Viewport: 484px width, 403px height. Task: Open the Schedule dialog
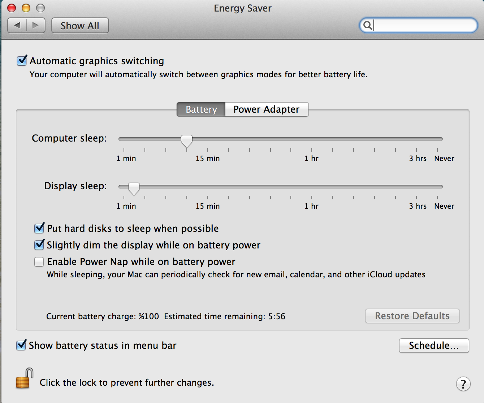pos(434,346)
